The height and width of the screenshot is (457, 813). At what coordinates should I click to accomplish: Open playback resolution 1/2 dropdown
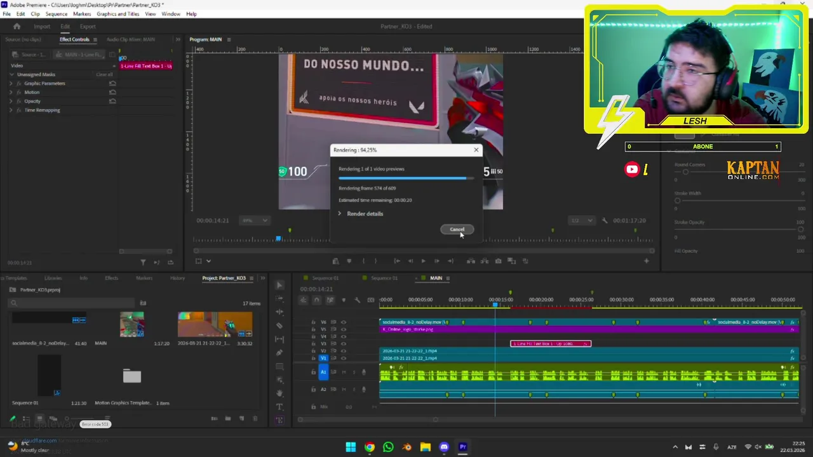[582, 220]
